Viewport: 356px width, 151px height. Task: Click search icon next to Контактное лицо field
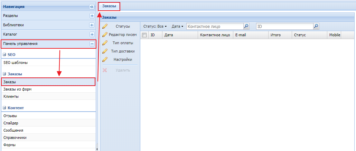tap(246, 26)
